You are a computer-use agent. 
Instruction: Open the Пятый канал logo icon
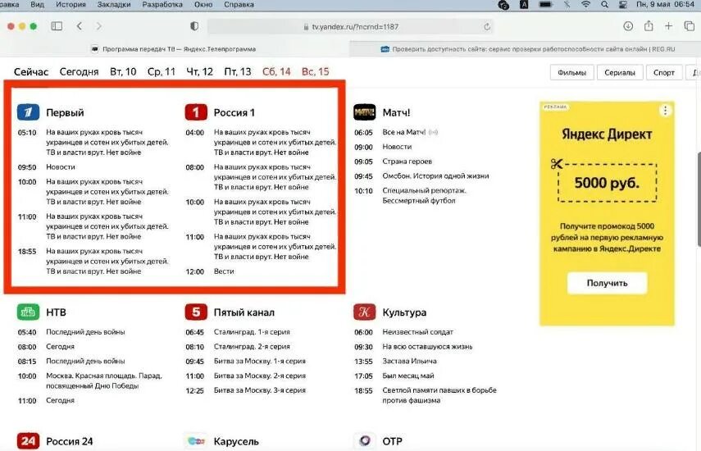196,312
